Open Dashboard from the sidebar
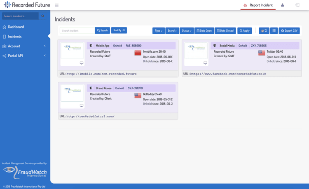The height and width of the screenshot is (189, 309). [16, 27]
